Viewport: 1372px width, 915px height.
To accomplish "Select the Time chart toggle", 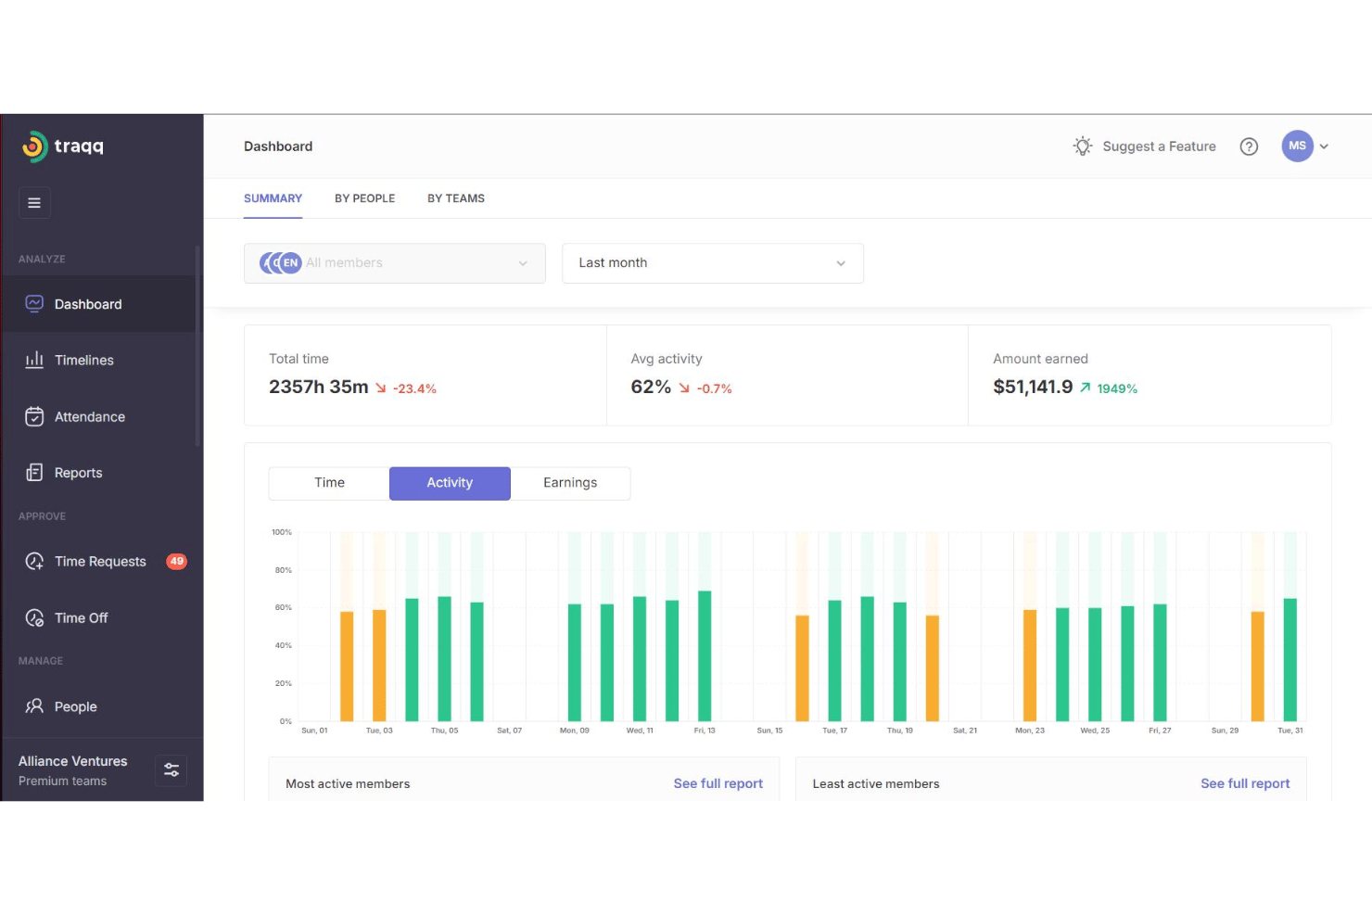I will click(329, 483).
